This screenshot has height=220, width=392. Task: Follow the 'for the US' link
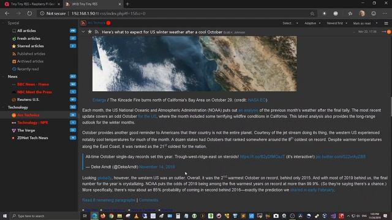147,117
